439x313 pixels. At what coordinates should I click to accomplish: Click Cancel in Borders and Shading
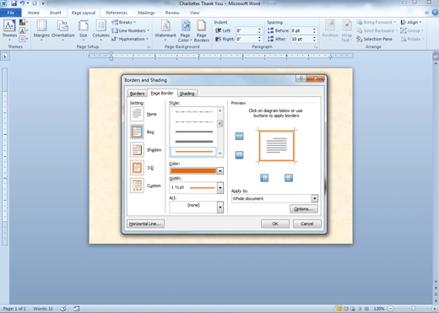(x=307, y=224)
